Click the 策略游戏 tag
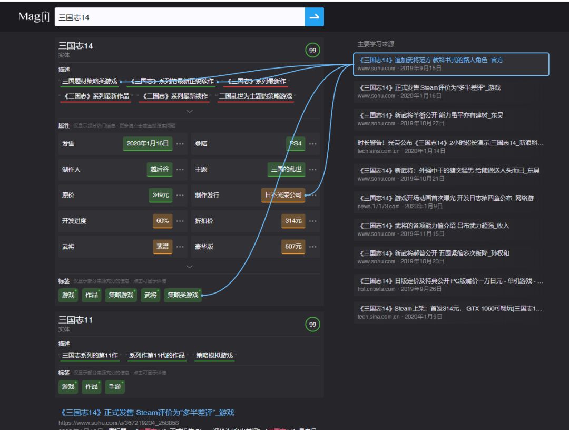The height and width of the screenshot is (430, 569). (121, 295)
